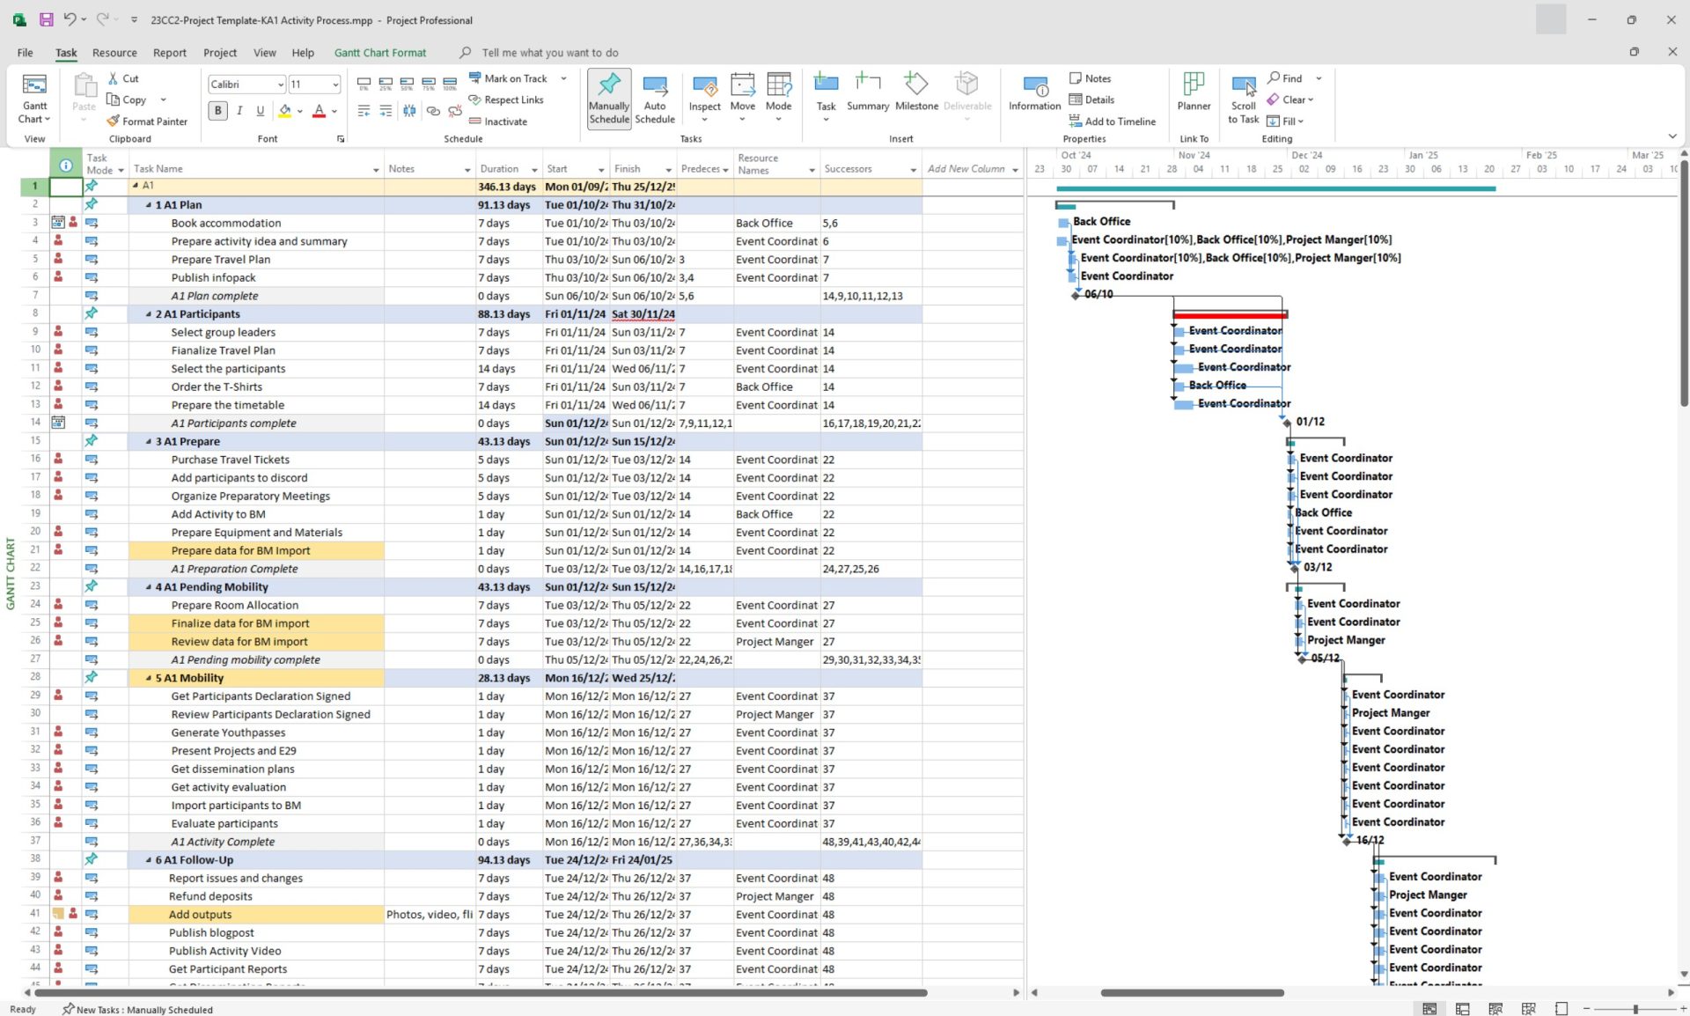Image resolution: width=1690 pixels, height=1016 pixels.
Task: Click the Format Painter tool
Action: (147, 121)
